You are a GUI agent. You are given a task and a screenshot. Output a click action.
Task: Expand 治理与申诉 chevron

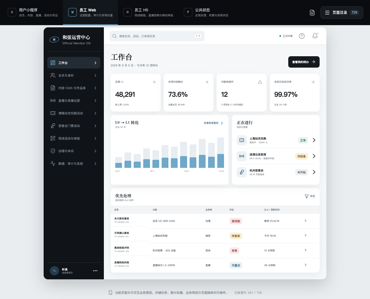coord(95,151)
